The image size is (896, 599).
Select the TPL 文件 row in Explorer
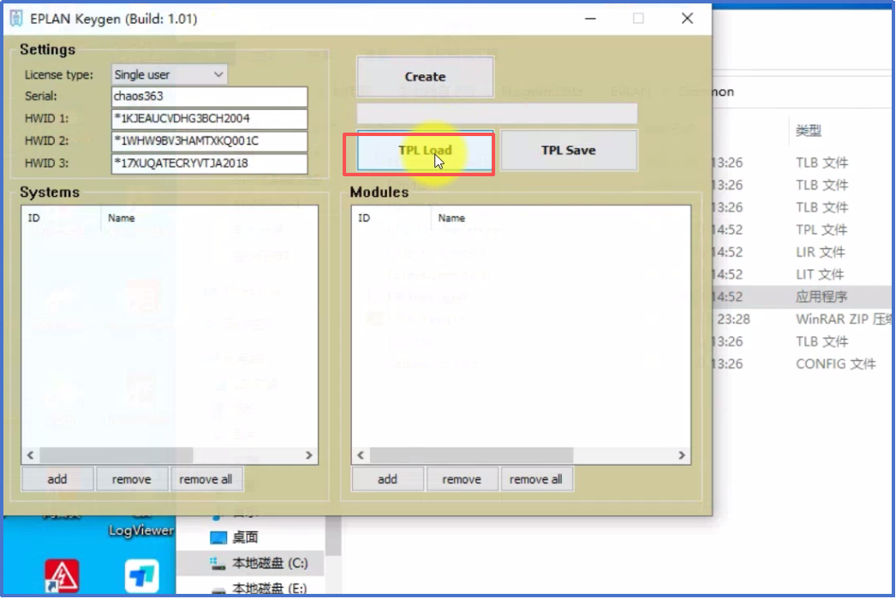[x=803, y=230]
